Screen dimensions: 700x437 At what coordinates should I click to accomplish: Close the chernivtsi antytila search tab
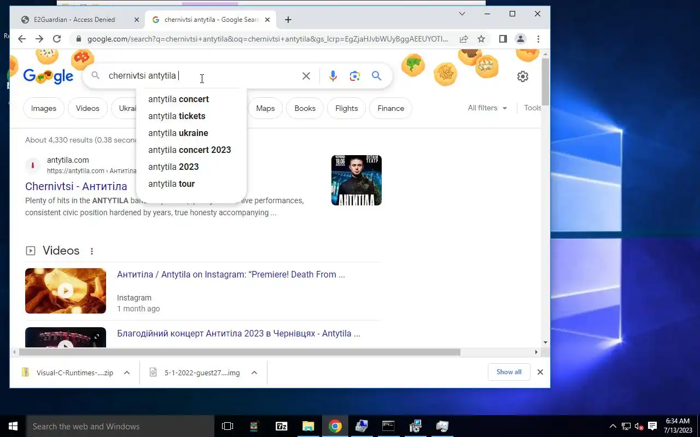click(x=267, y=20)
